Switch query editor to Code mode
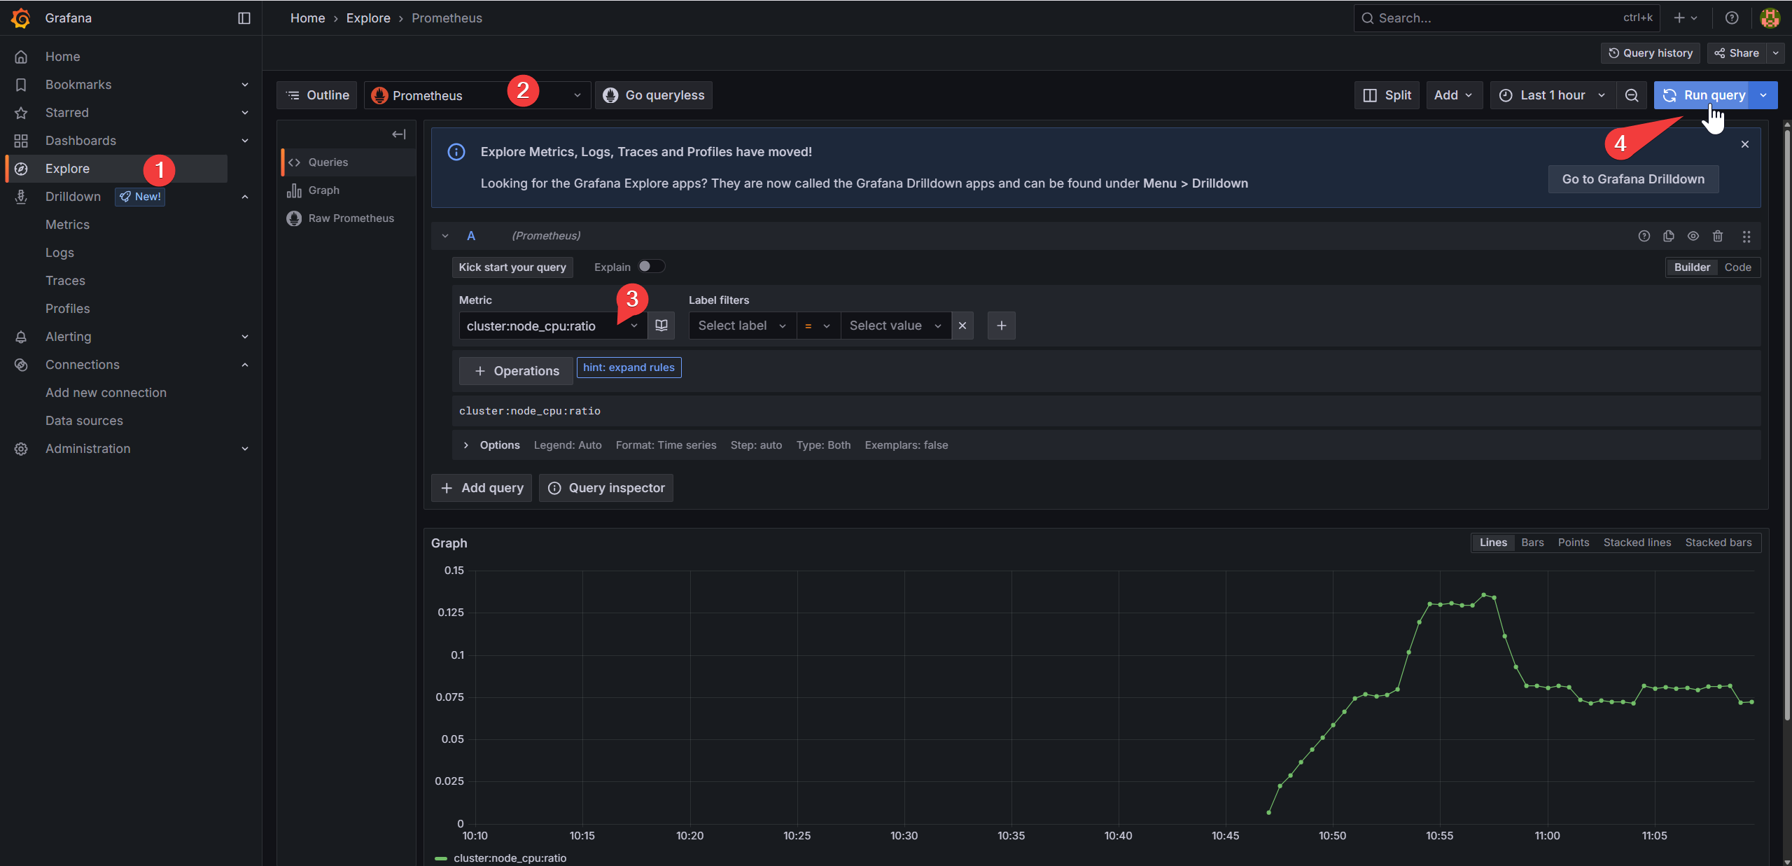The image size is (1792, 866). tap(1737, 267)
